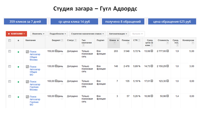Image resolution: width=203 pixels, height=114 pixels.
Task: Sort by Показы column header
Action: point(126,40)
